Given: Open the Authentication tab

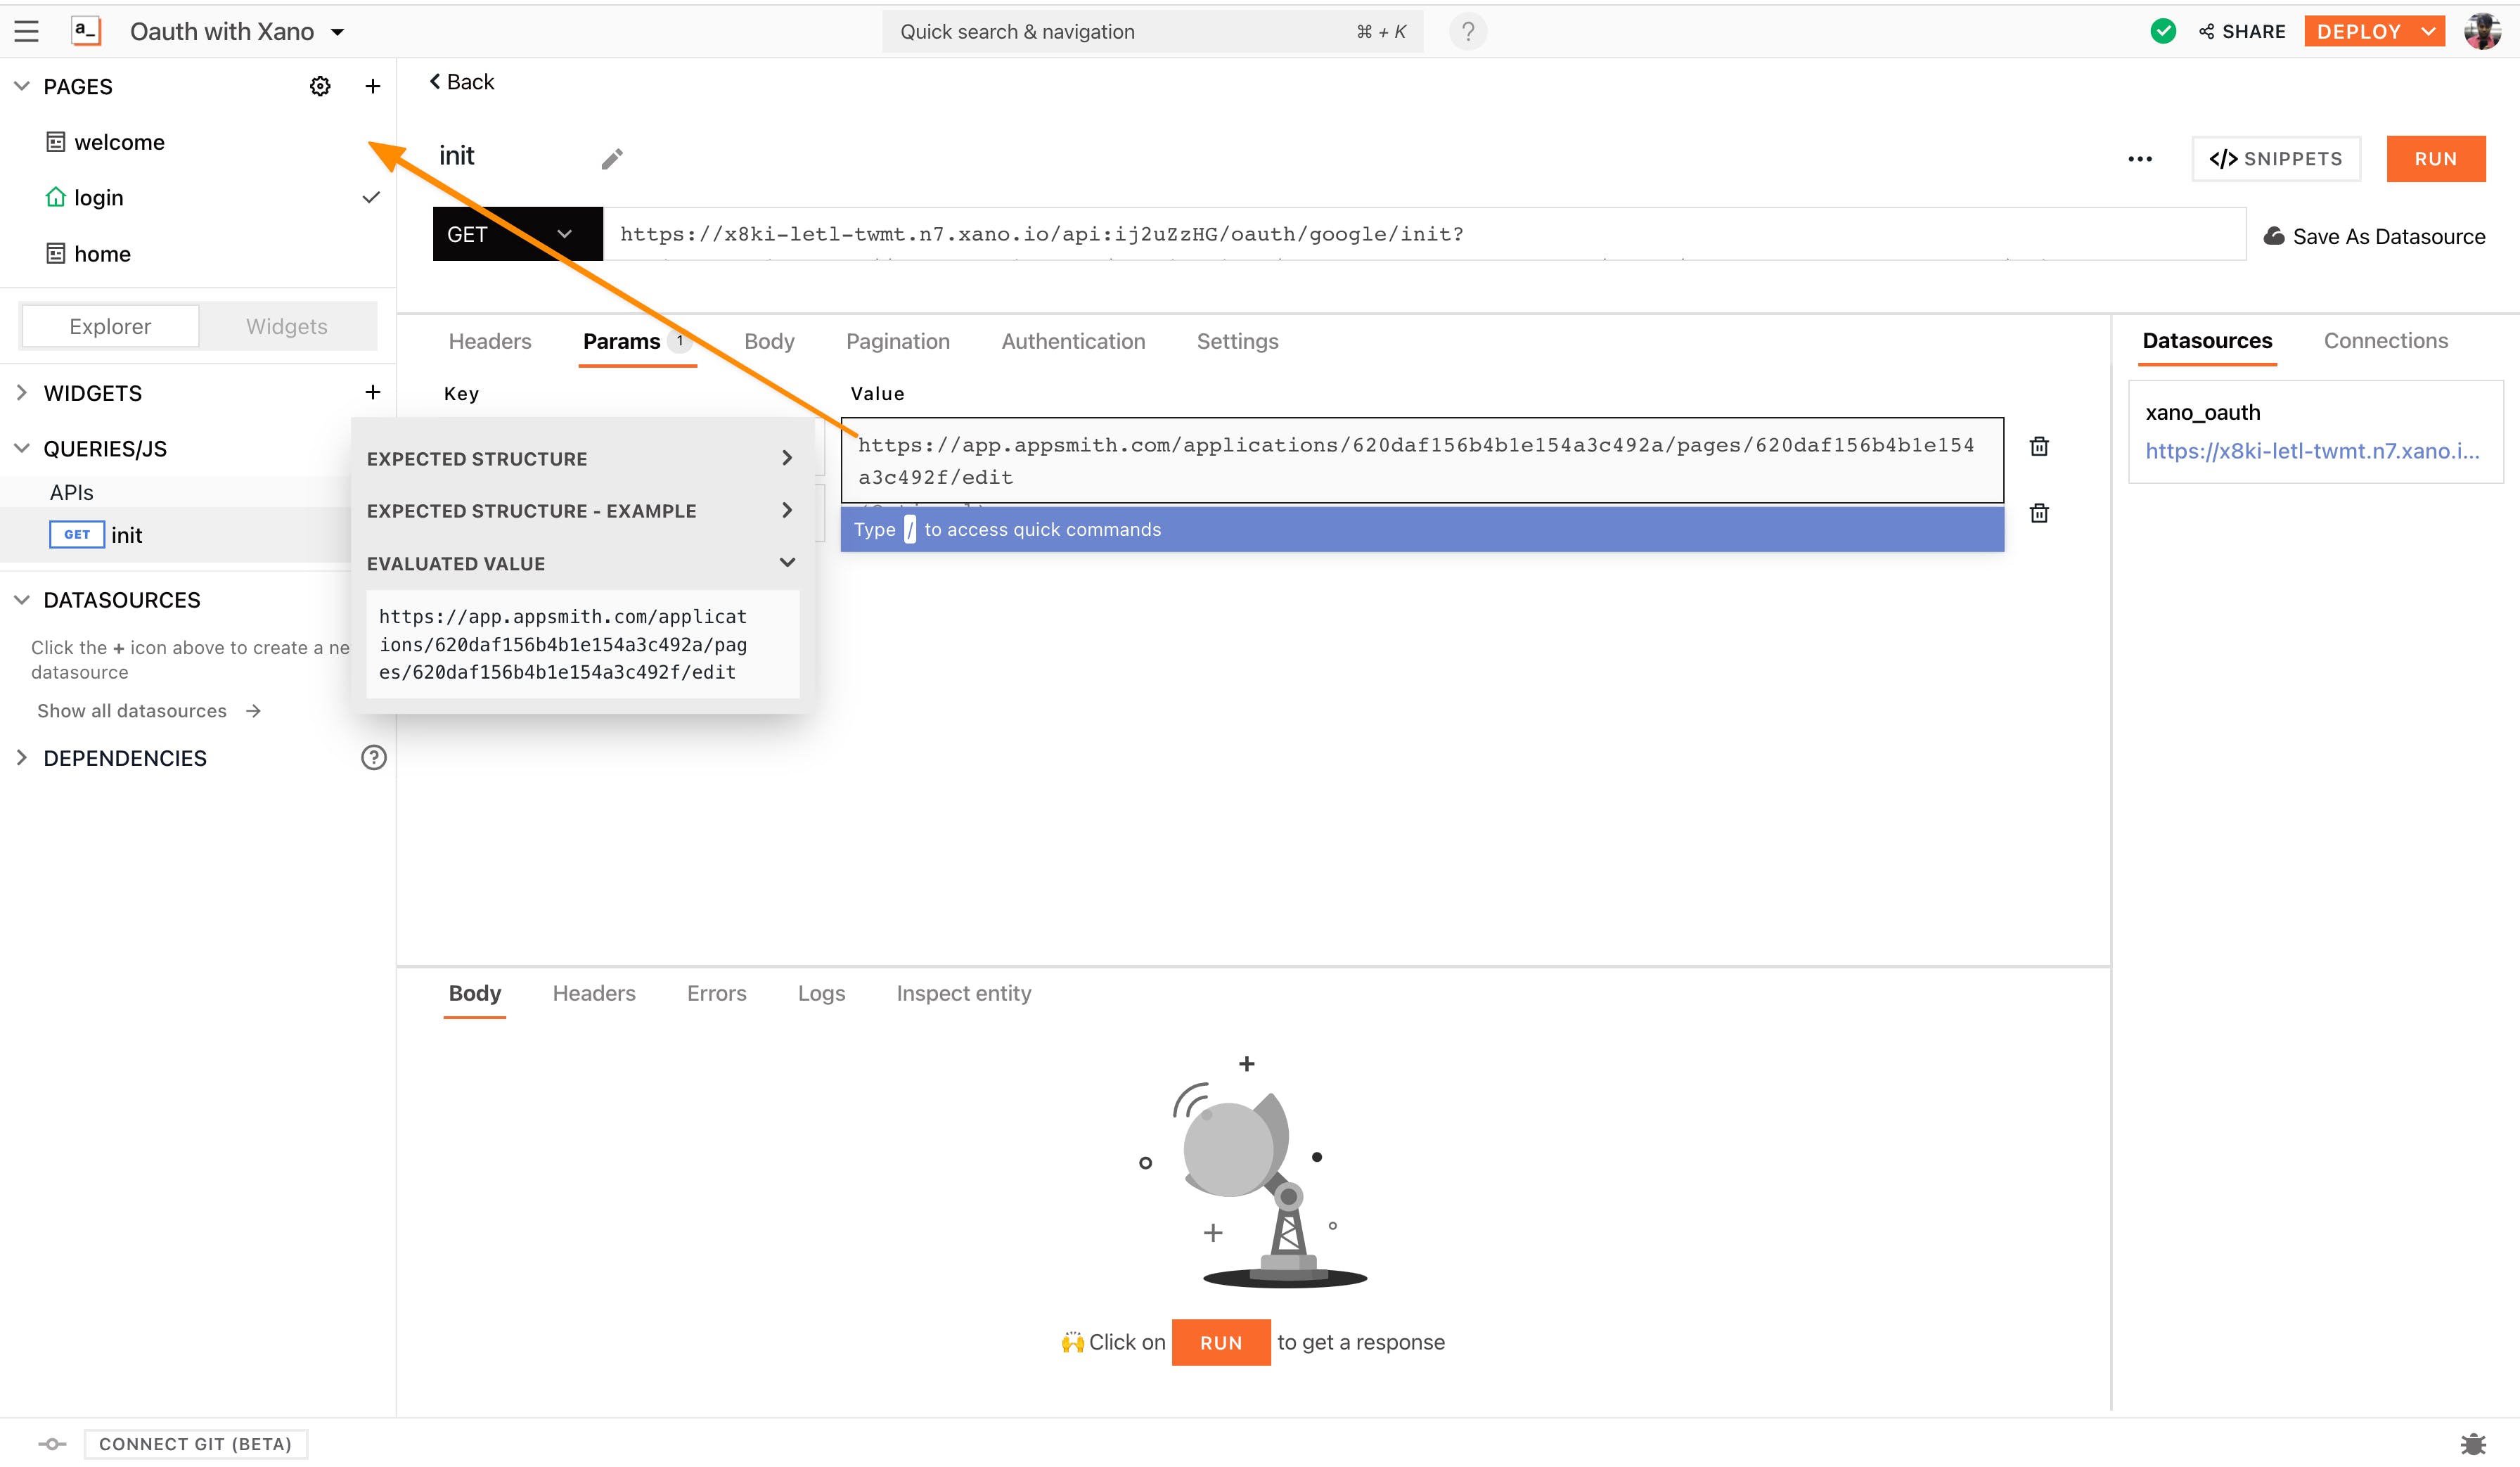Looking at the screenshot, I should coord(1073,342).
